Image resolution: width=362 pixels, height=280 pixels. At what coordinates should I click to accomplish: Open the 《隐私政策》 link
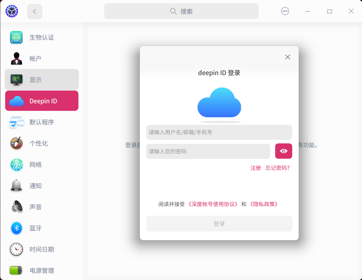click(x=264, y=204)
